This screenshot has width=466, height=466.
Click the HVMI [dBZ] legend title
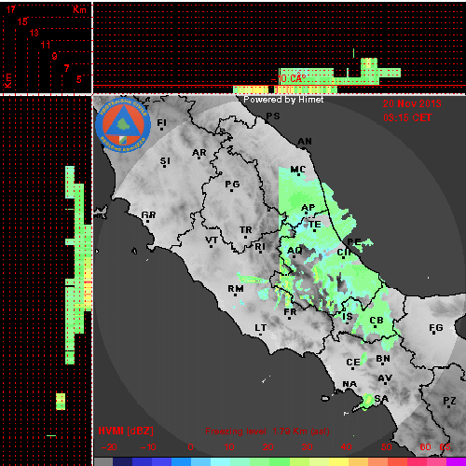[x=126, y=431]
